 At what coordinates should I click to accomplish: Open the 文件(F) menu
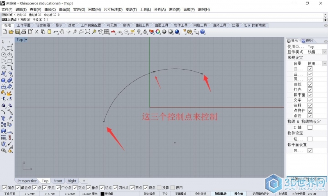[x=7, y=9]
